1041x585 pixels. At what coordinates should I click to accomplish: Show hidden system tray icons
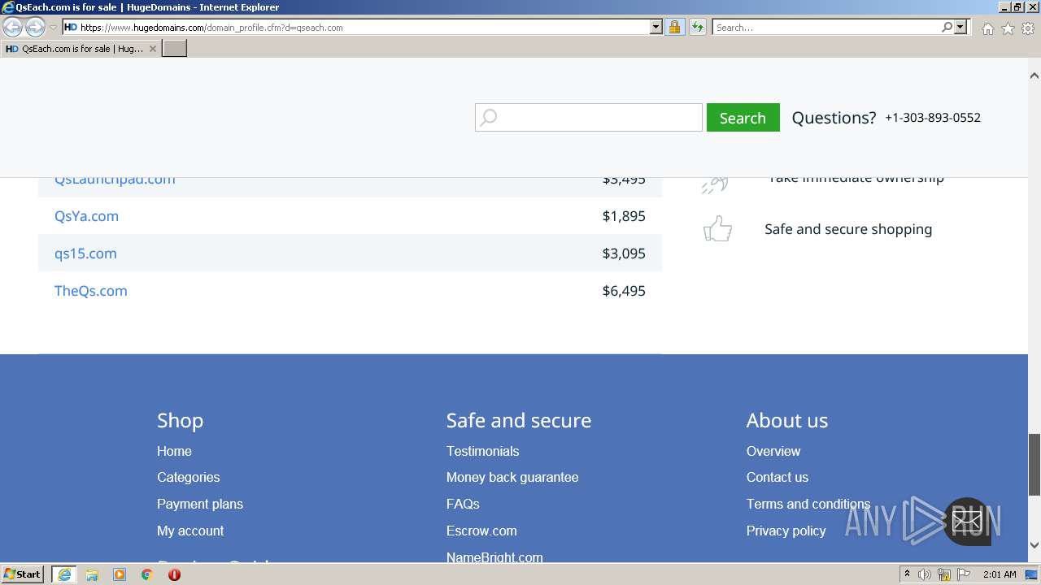(x=907, y=574)
